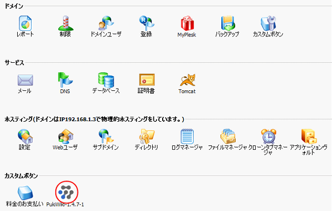This screenshot has height=211, width=332.
Task: Open the ファイルマネージャ file manager icon
Action: (227, 137)
